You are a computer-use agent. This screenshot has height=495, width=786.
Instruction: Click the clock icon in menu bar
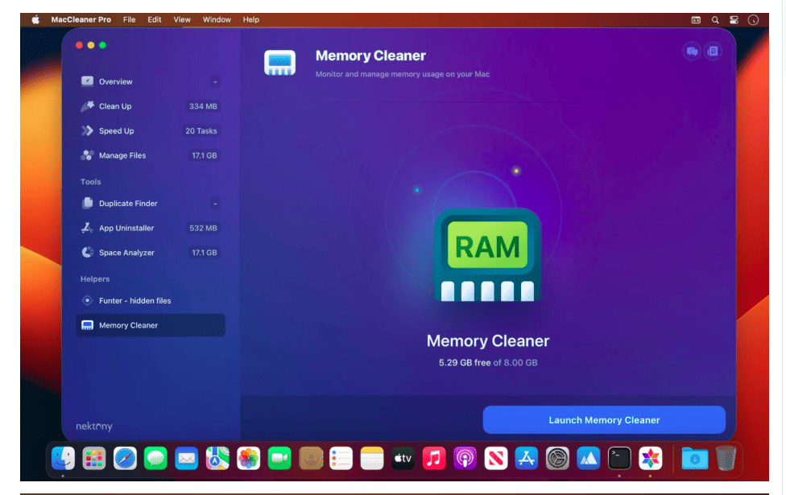(x=753, y=20)
